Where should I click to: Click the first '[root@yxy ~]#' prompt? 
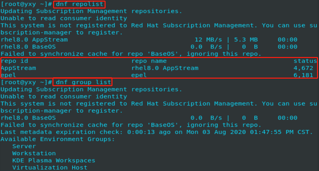point(27,4)
